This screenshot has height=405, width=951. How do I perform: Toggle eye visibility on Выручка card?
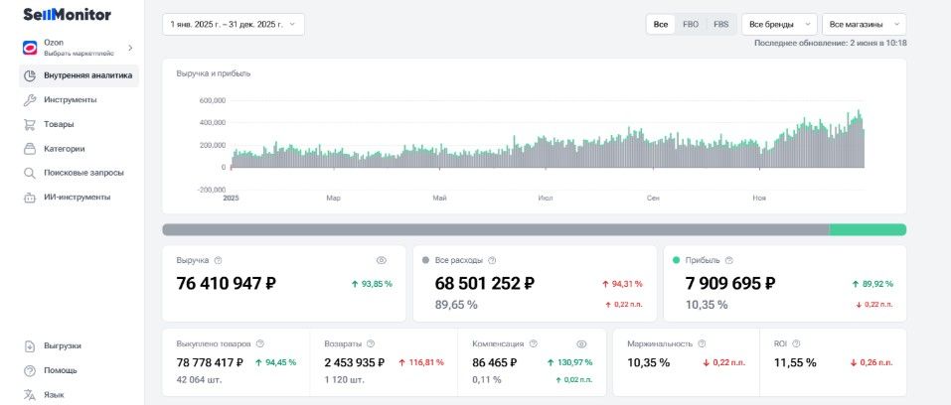381,260
